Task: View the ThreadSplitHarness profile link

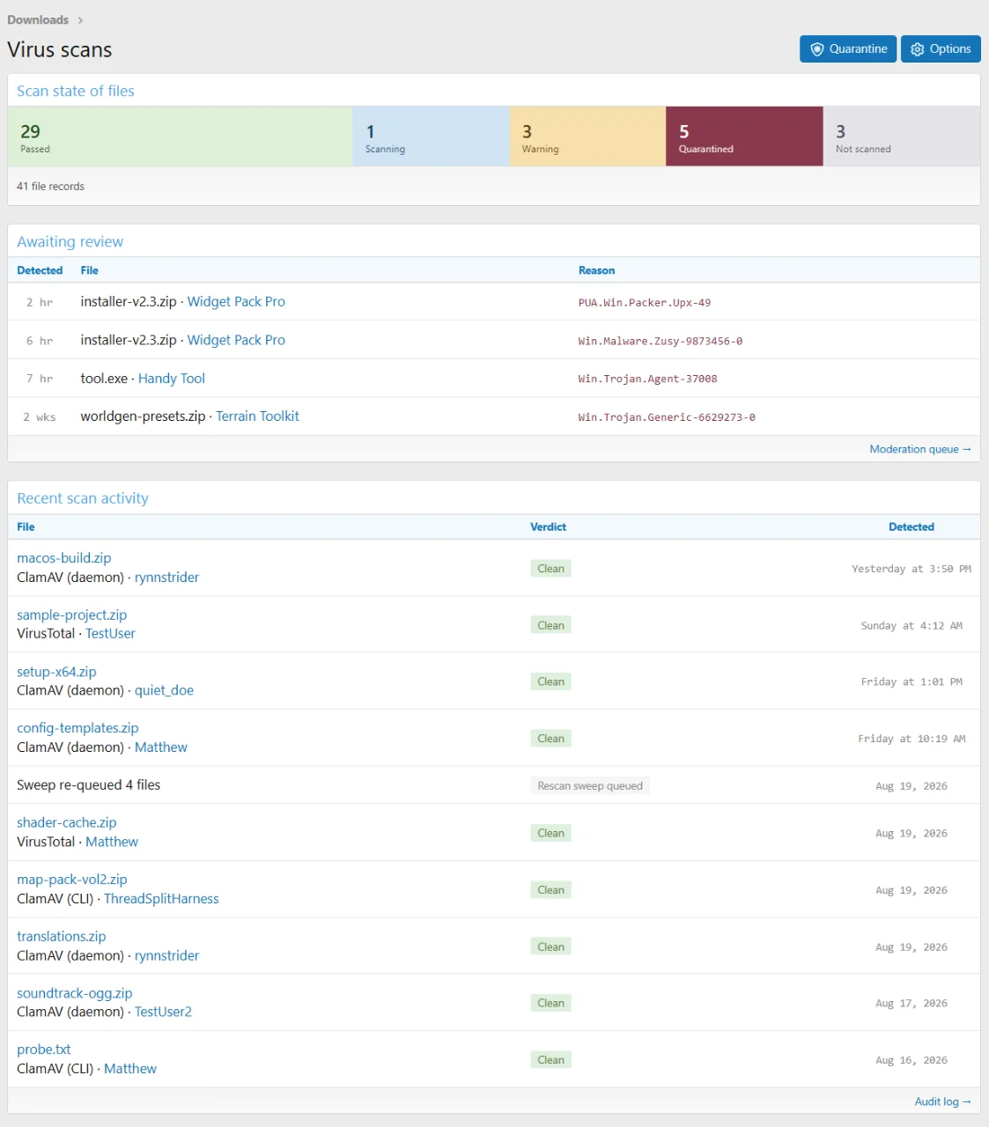Action: click(161, 898)
